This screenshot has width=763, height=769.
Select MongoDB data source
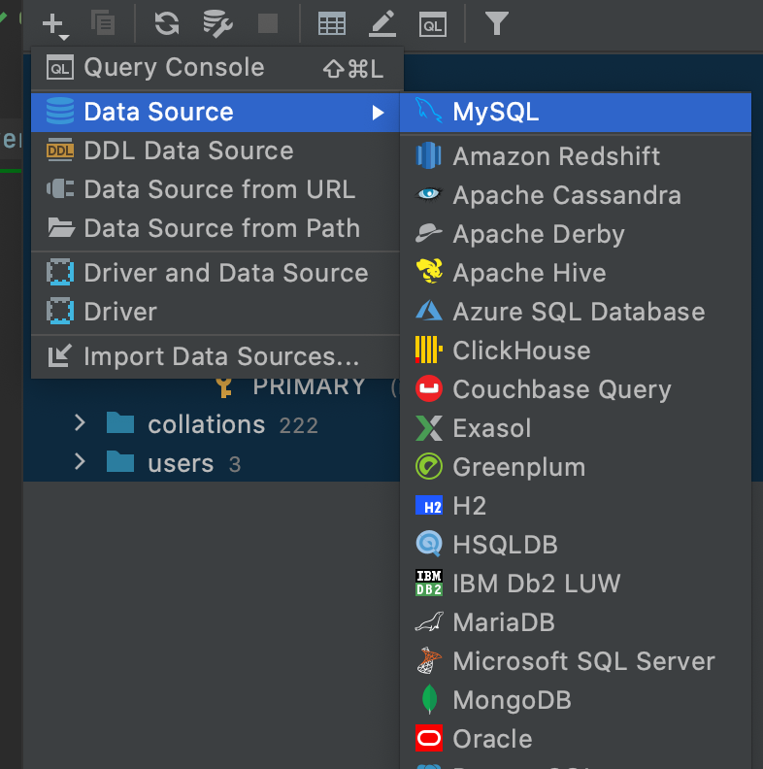point(512,700)
